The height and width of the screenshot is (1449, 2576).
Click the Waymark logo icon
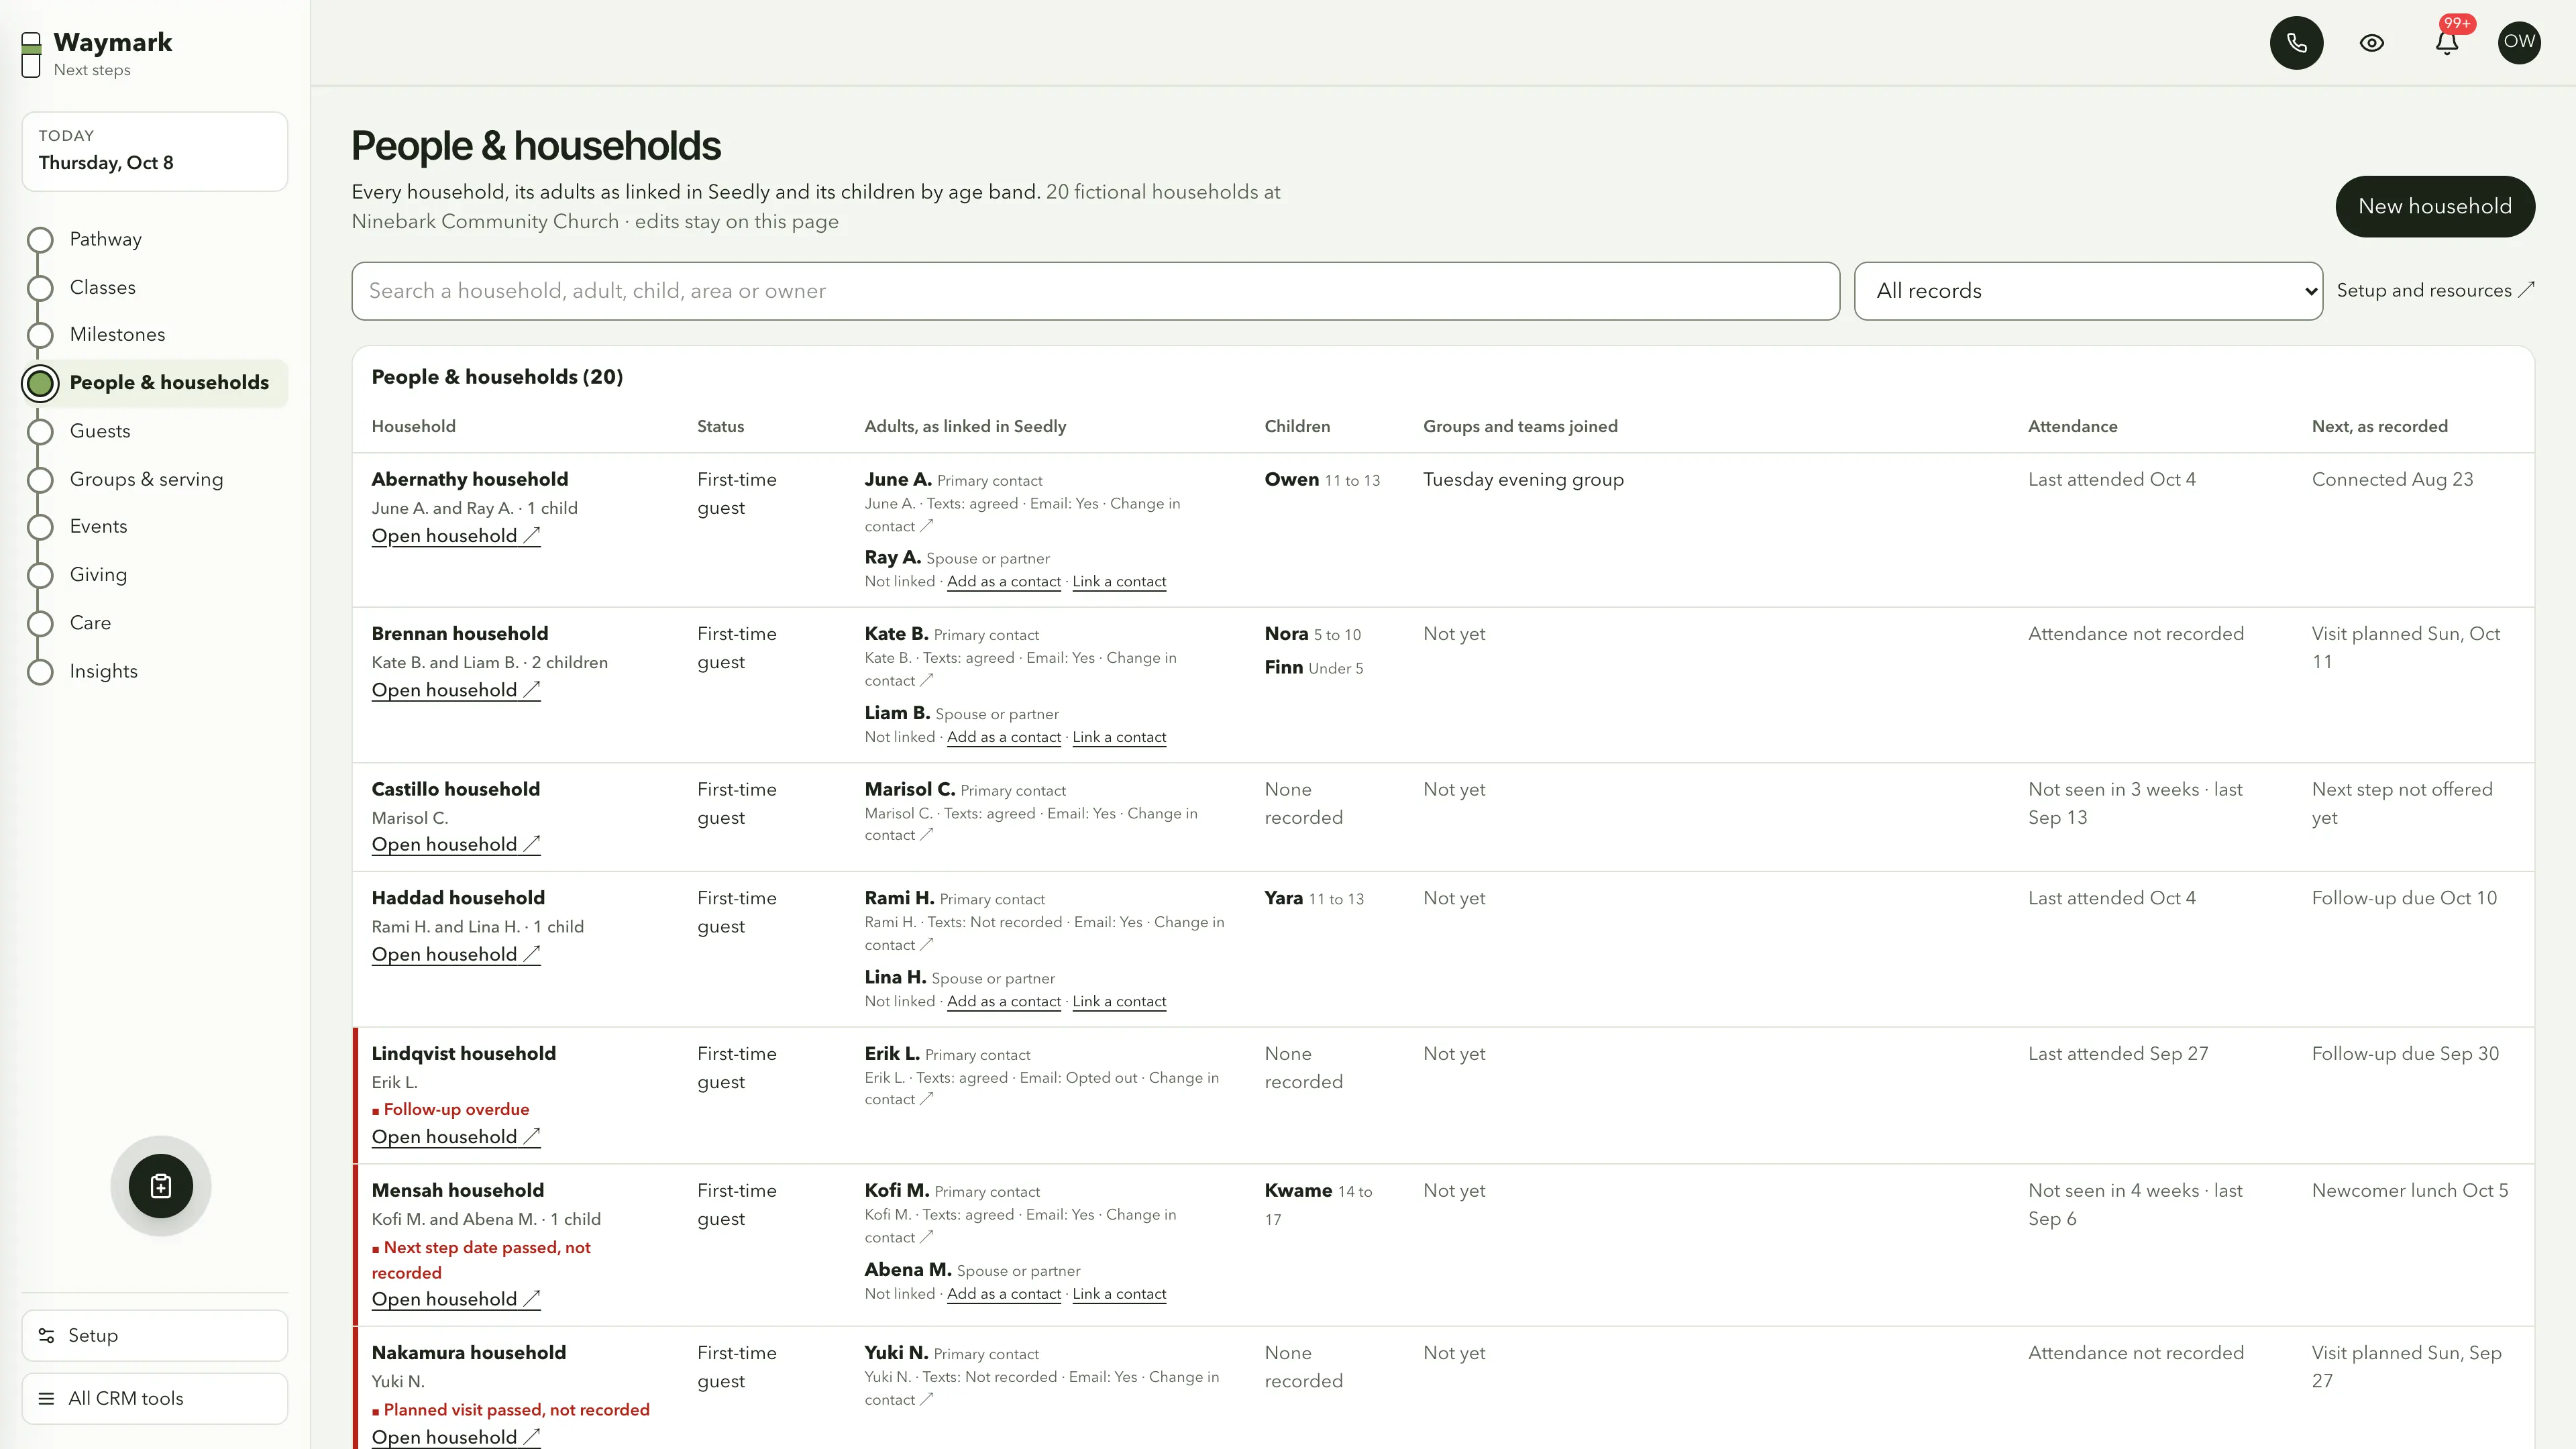(31, 54)
